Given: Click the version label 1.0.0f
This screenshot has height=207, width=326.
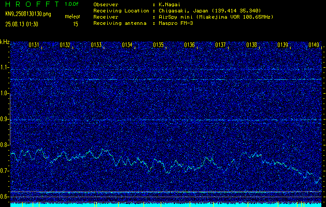Looking at the screenshot, I should (x=72, y=4).
